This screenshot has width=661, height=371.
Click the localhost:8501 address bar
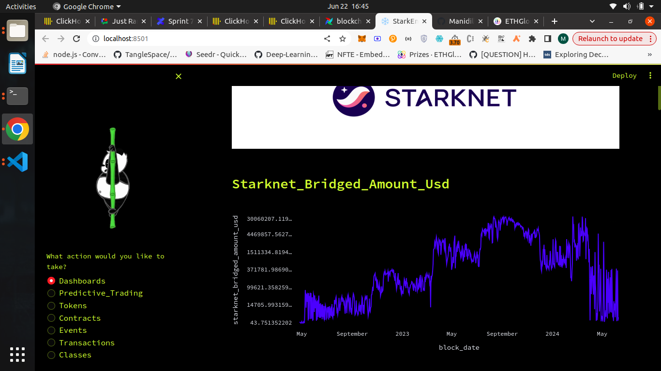click(208, 39)
